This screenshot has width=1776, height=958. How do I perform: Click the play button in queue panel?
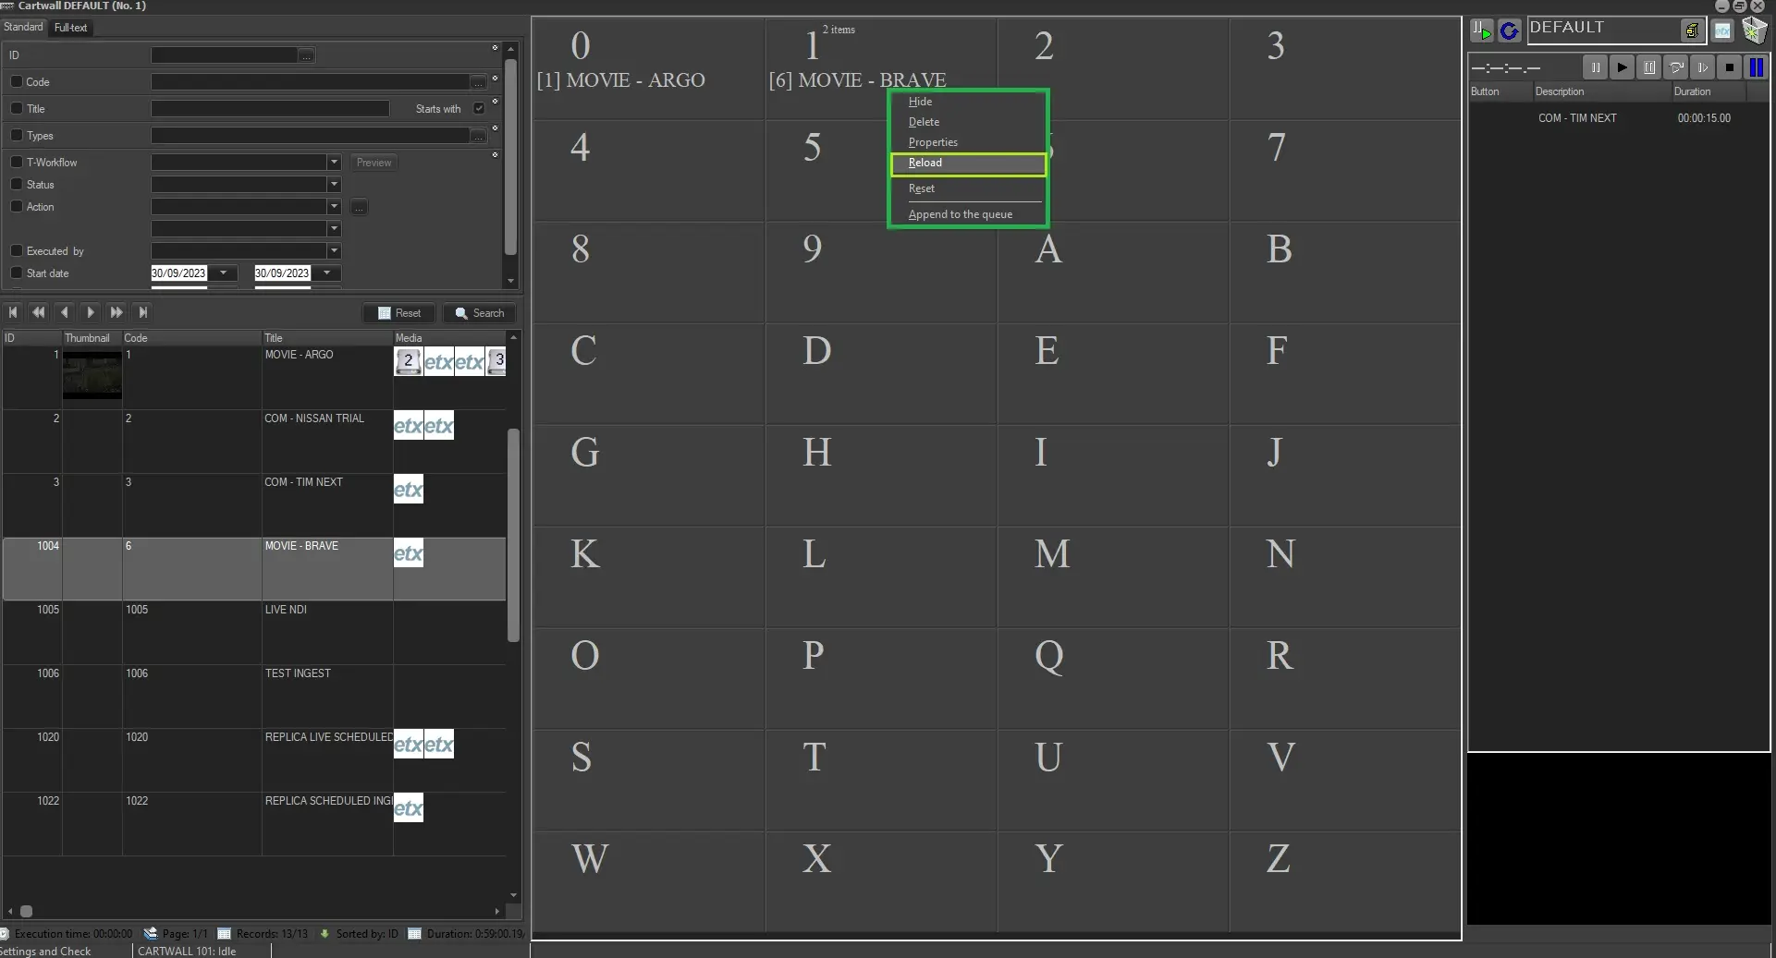pyautogui.click(x=1622, y=67)
